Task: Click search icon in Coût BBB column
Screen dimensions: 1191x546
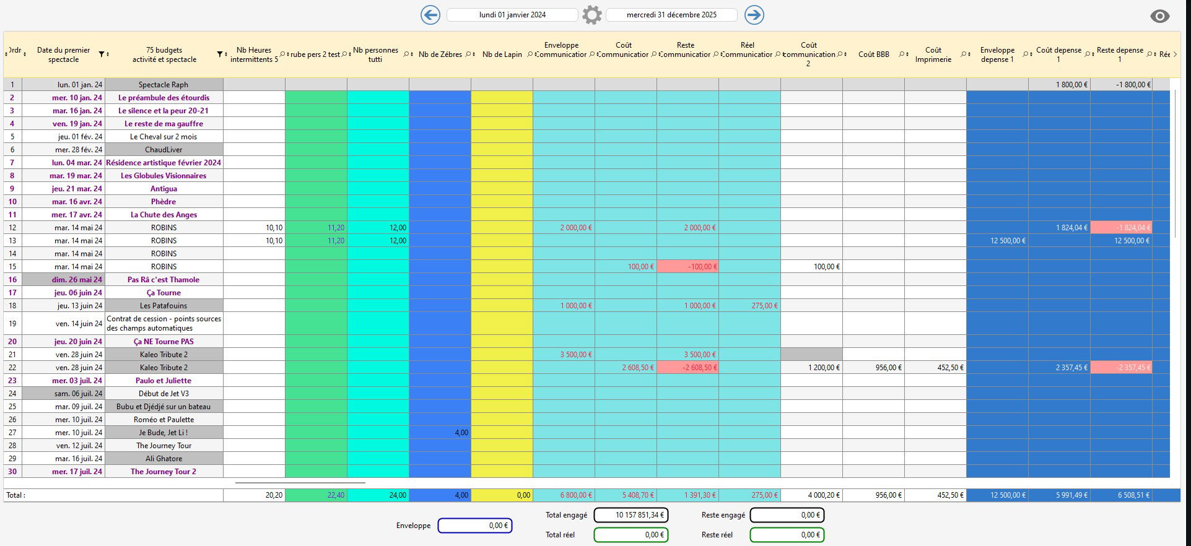Action: click(x=902, y=54)
